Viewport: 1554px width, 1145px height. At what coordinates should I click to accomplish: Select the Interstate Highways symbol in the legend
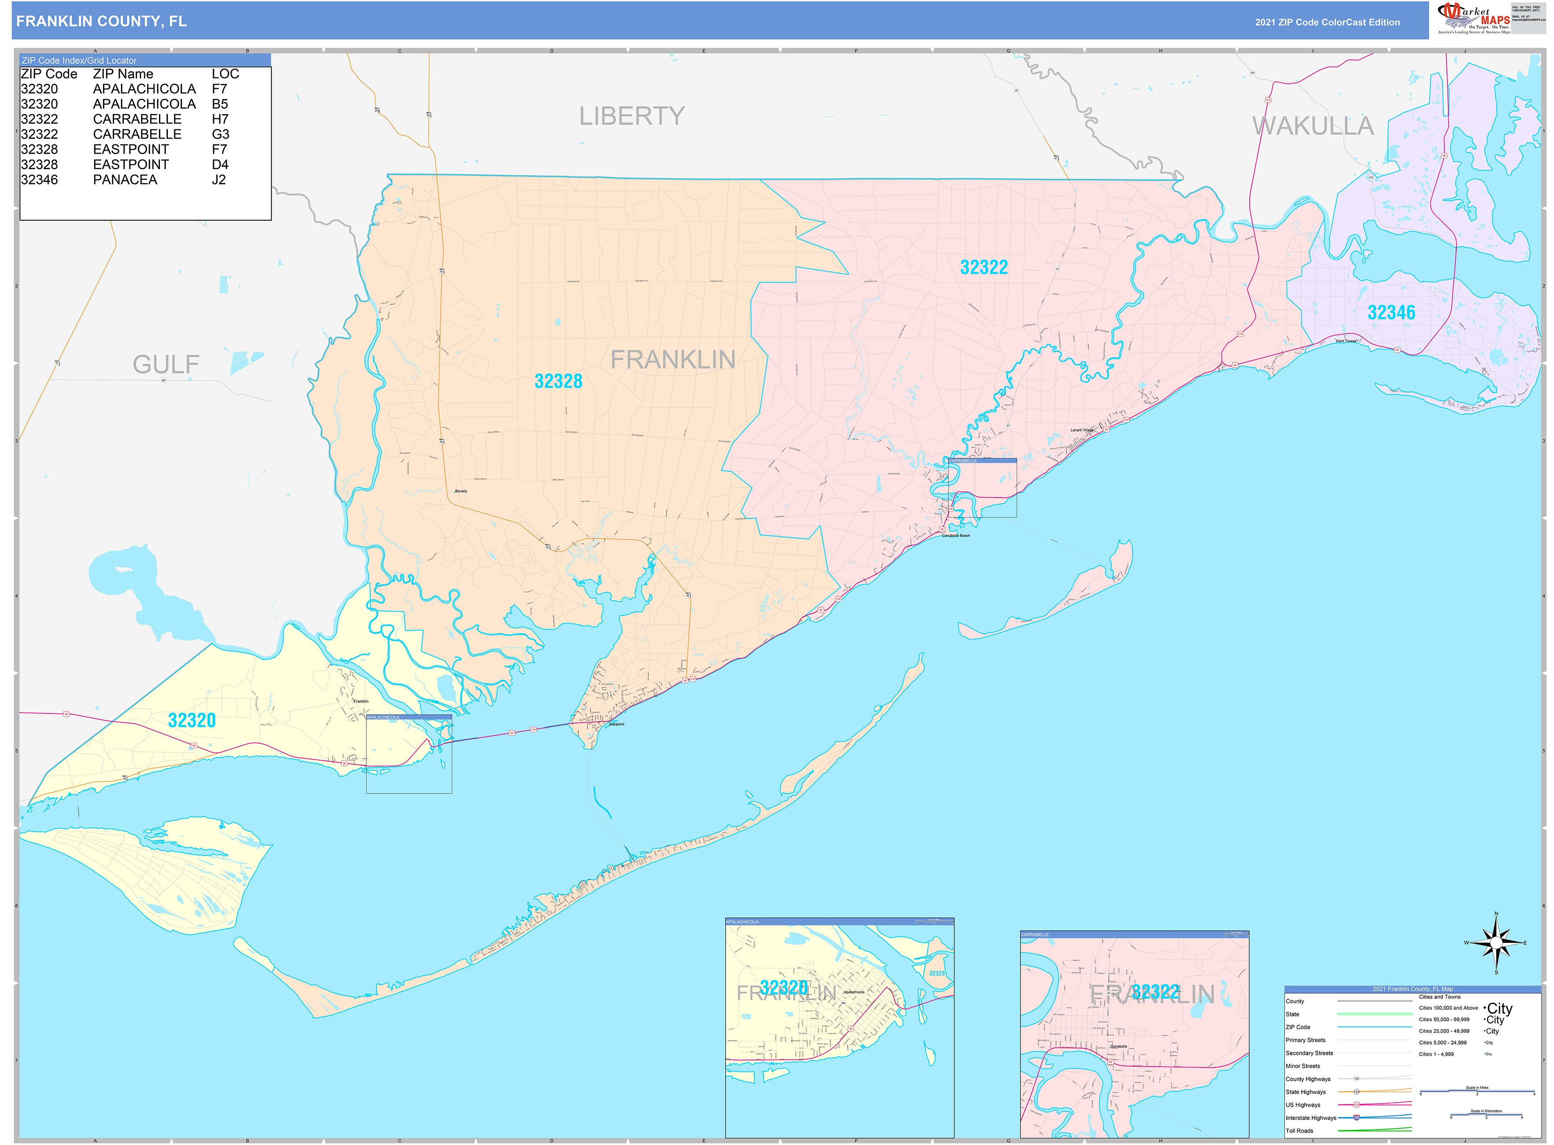coord(1357,1118)
